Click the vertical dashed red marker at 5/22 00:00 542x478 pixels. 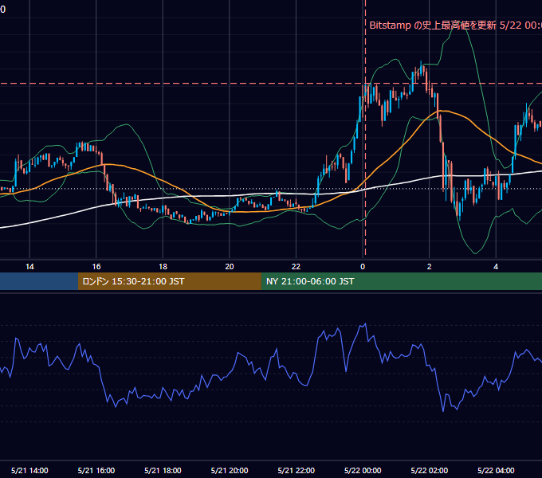click(365, 127)
